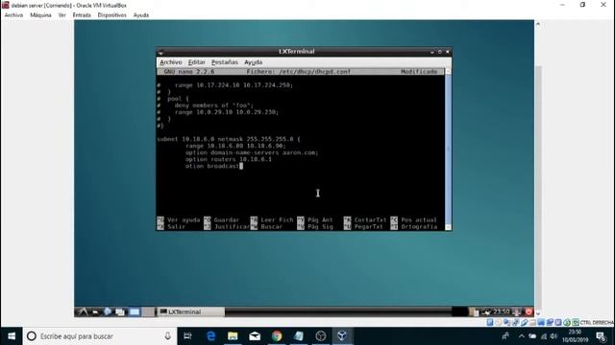Click the red logout icon on LXDE panel

tap(529, 311)
